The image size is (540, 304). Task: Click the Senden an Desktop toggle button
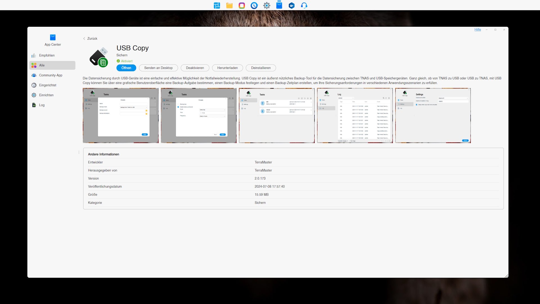coord(158,68)
